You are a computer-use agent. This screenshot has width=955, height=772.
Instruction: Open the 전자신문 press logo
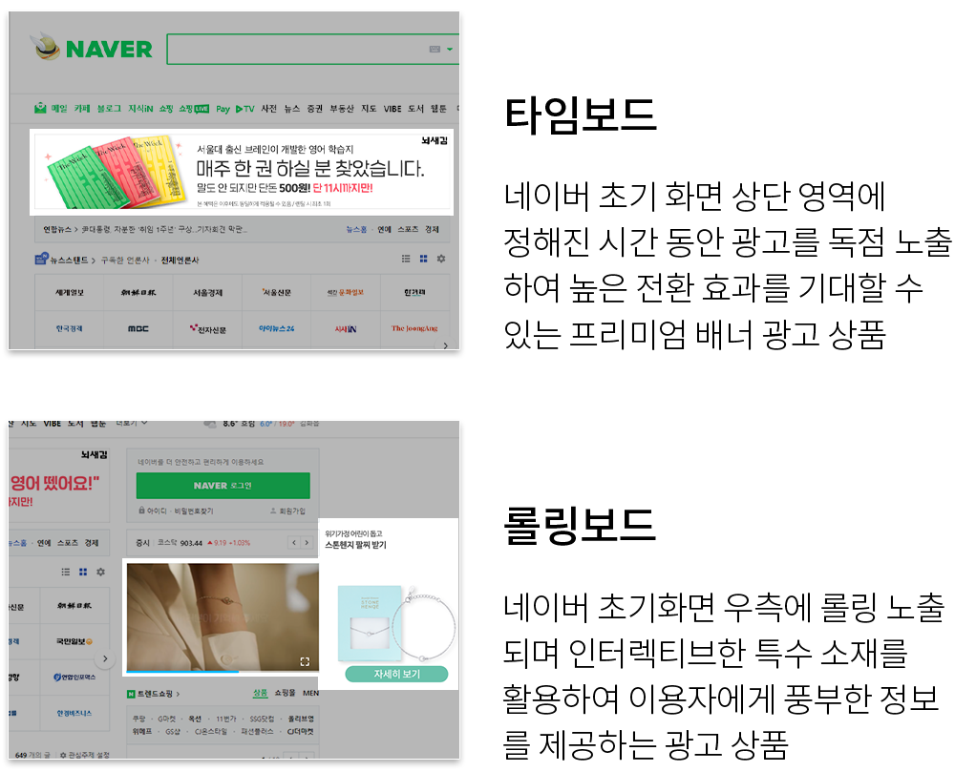point(207,328)
